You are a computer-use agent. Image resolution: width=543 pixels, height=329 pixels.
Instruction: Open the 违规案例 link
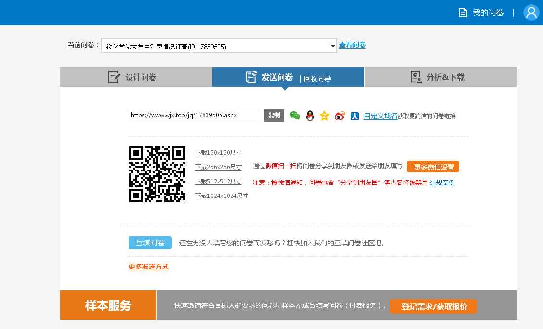tap(442, 183)
